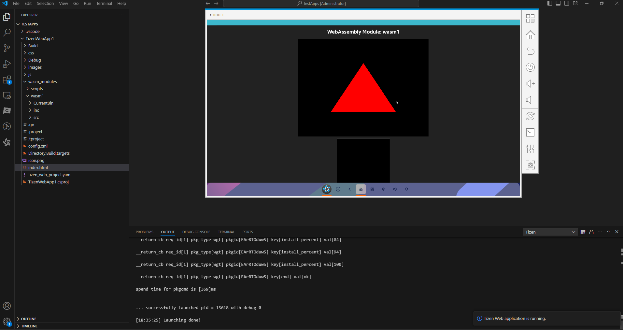Switch to the DEBUG CONSOLE tab
The height and width of the screenshot is (330, 623).
point(196,232)
